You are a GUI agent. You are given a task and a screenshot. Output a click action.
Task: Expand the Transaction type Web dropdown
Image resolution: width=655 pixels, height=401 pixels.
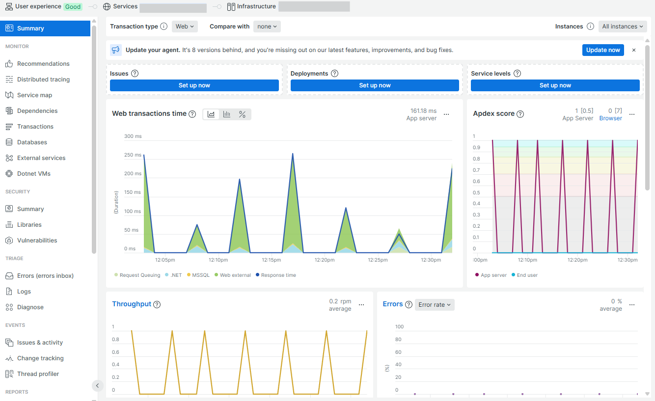coord(185,27)
